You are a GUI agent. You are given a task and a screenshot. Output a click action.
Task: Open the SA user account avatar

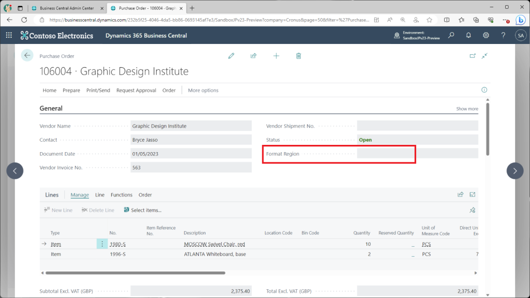521,35
